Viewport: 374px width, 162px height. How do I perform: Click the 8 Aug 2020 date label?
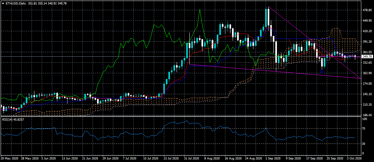(212, 158)
